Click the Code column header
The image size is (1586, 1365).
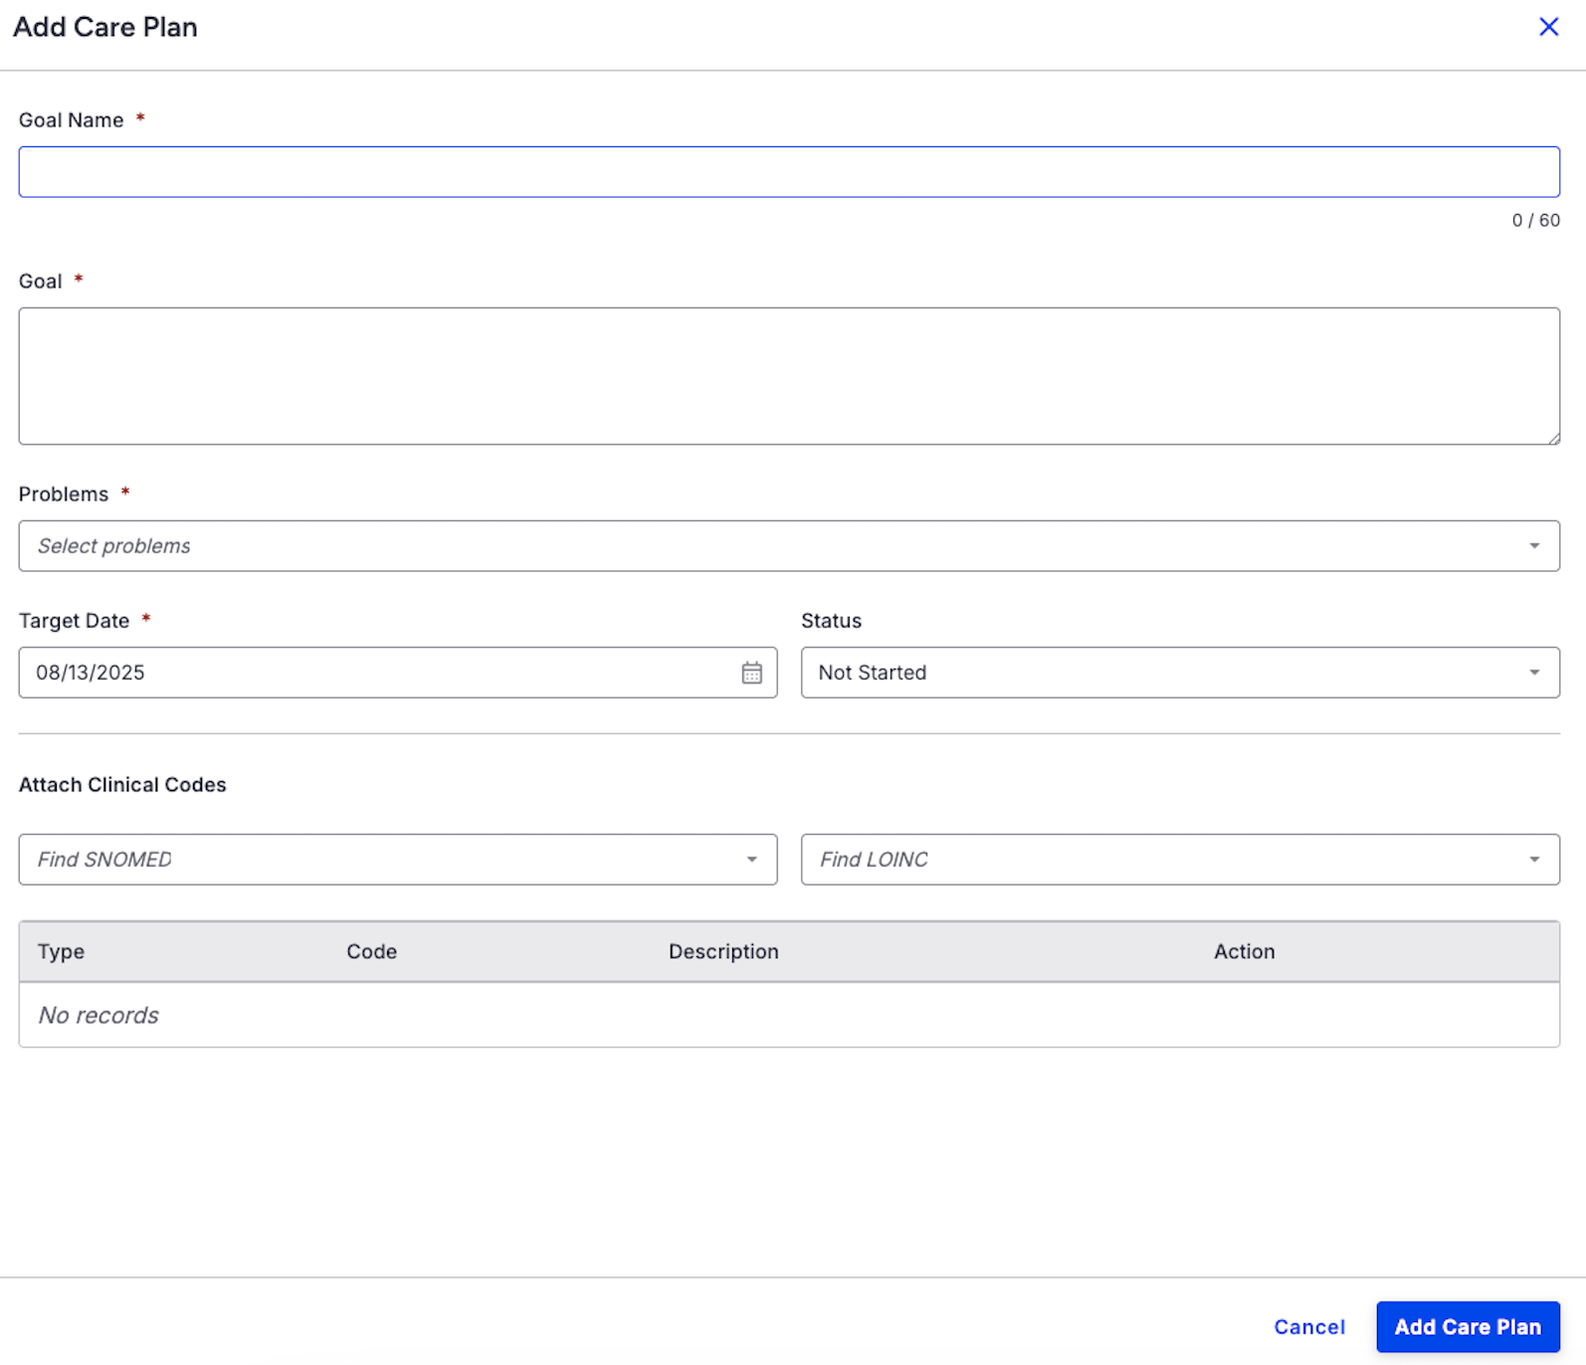pyautogui.click(x=371, y=952)
